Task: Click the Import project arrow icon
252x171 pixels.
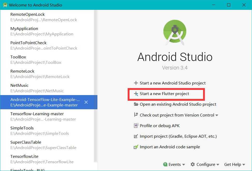Action: 136,136
